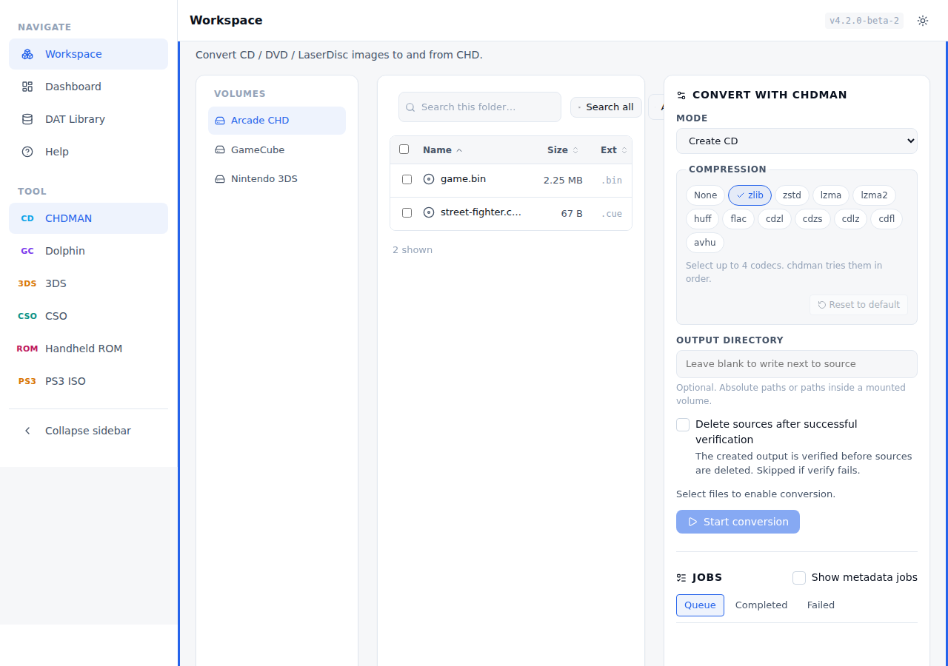Click the Help question-mark icon

[27, 152]
